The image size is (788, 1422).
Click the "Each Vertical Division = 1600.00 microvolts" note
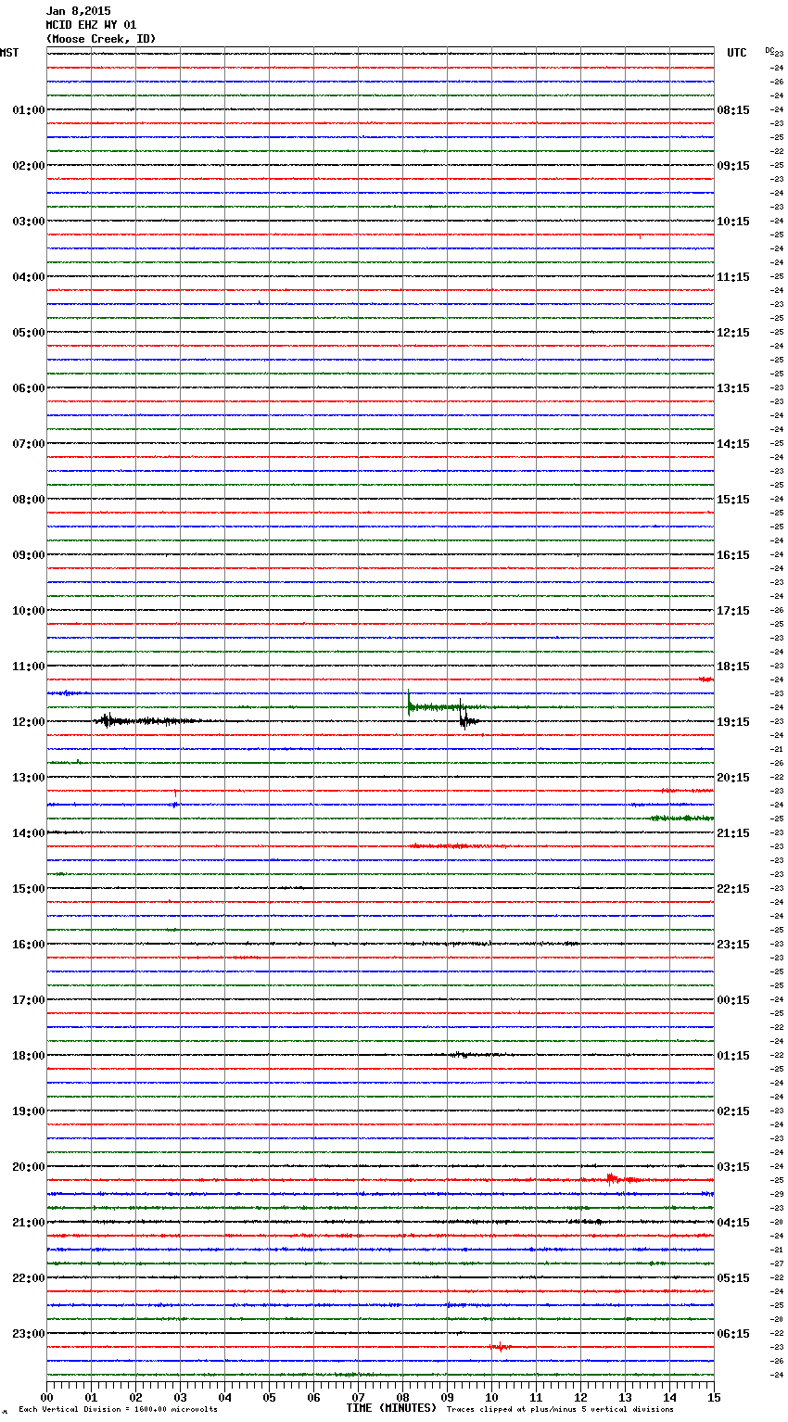click(118, 1410)
